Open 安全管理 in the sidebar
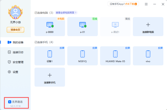Image resolution: width=167 pixels, height=110 pixels. (15, 62)
